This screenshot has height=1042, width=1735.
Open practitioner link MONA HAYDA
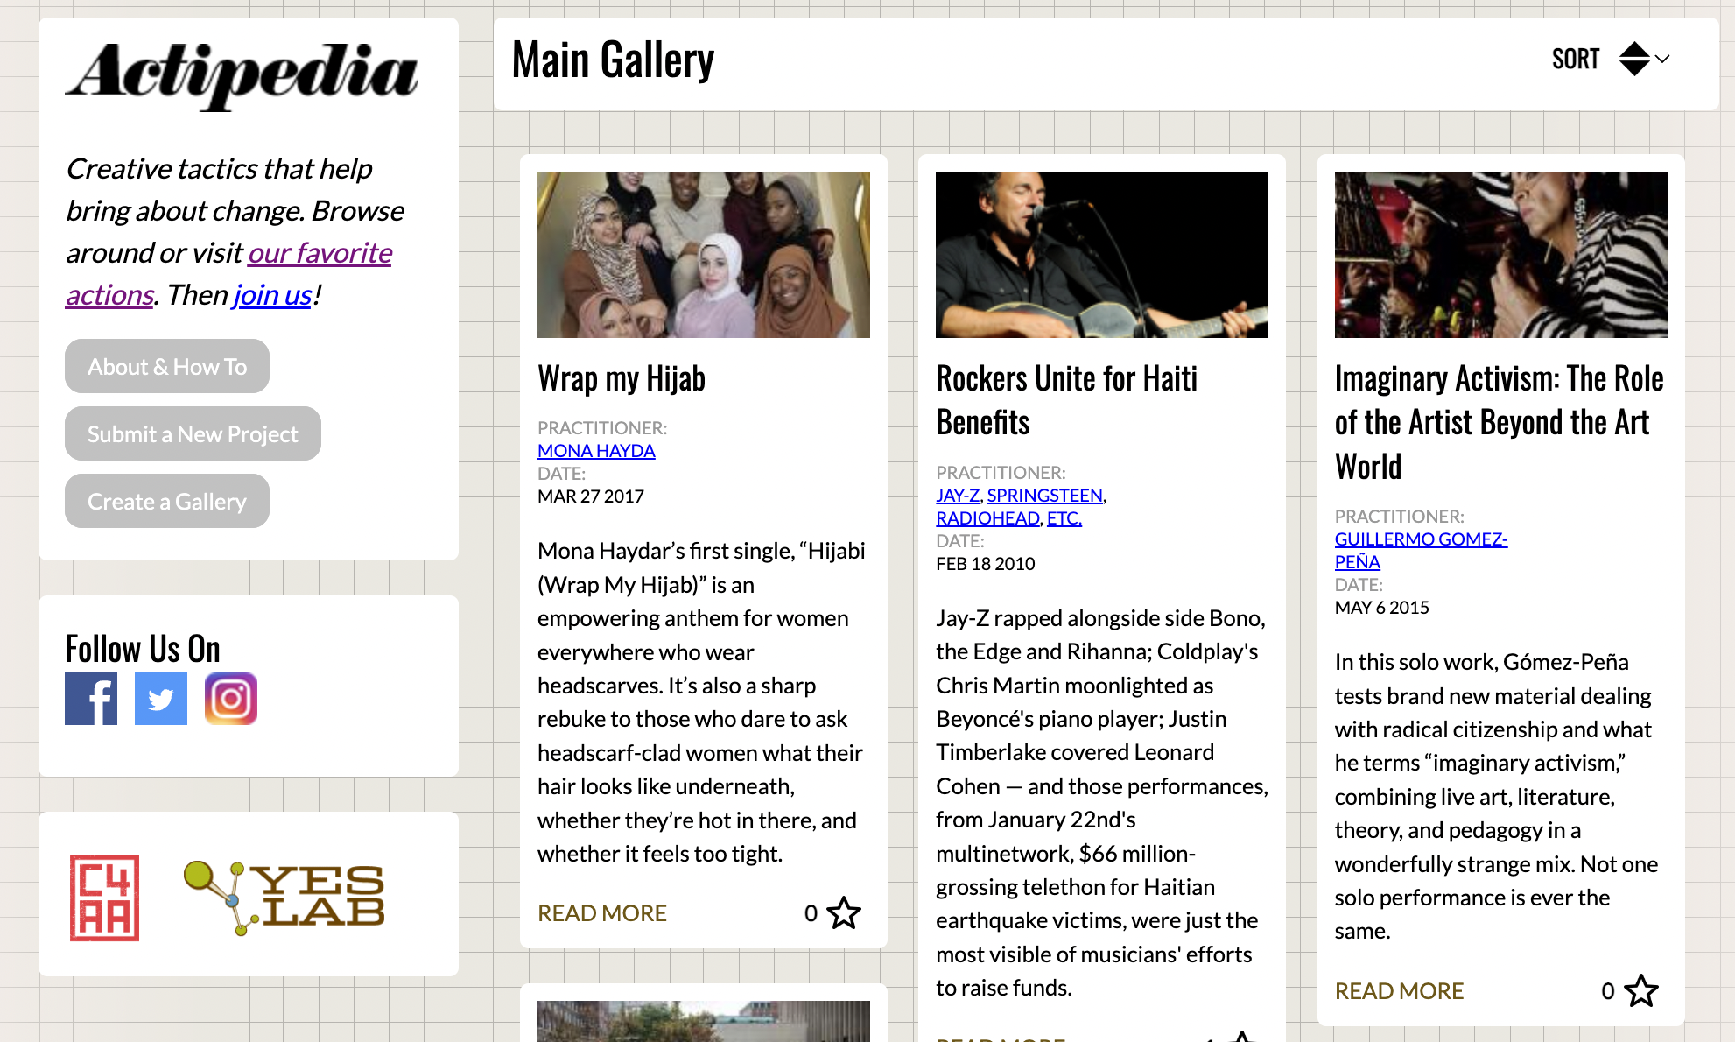(x=596, y=451)
